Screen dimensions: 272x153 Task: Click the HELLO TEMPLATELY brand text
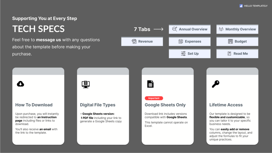coord(256,6)
